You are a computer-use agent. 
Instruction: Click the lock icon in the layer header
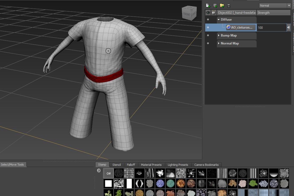tap(213, 12)
